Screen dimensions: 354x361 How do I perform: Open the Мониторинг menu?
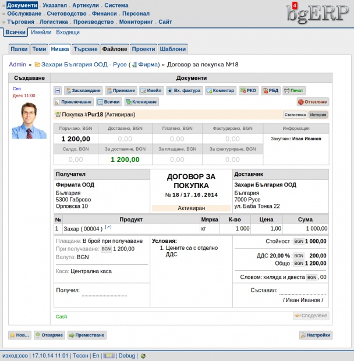[136, 22]
